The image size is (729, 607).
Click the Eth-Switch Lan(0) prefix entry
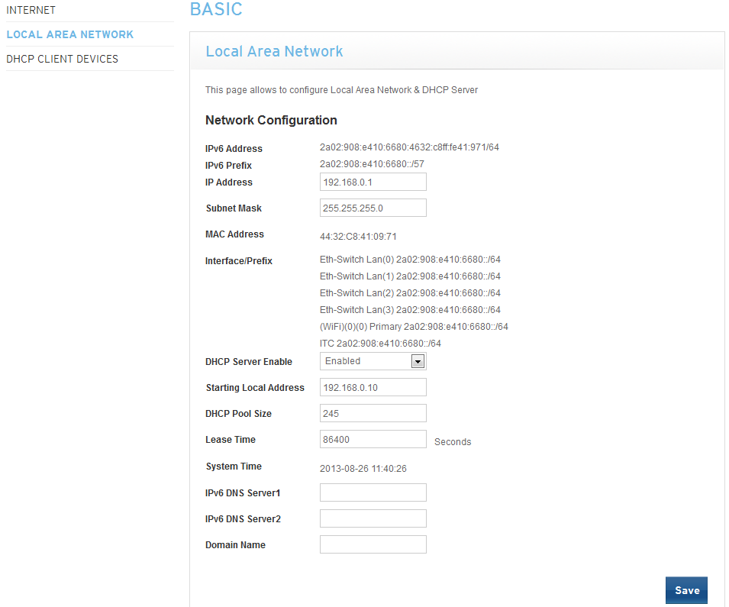pyautogui.click(x=410, y=260)
